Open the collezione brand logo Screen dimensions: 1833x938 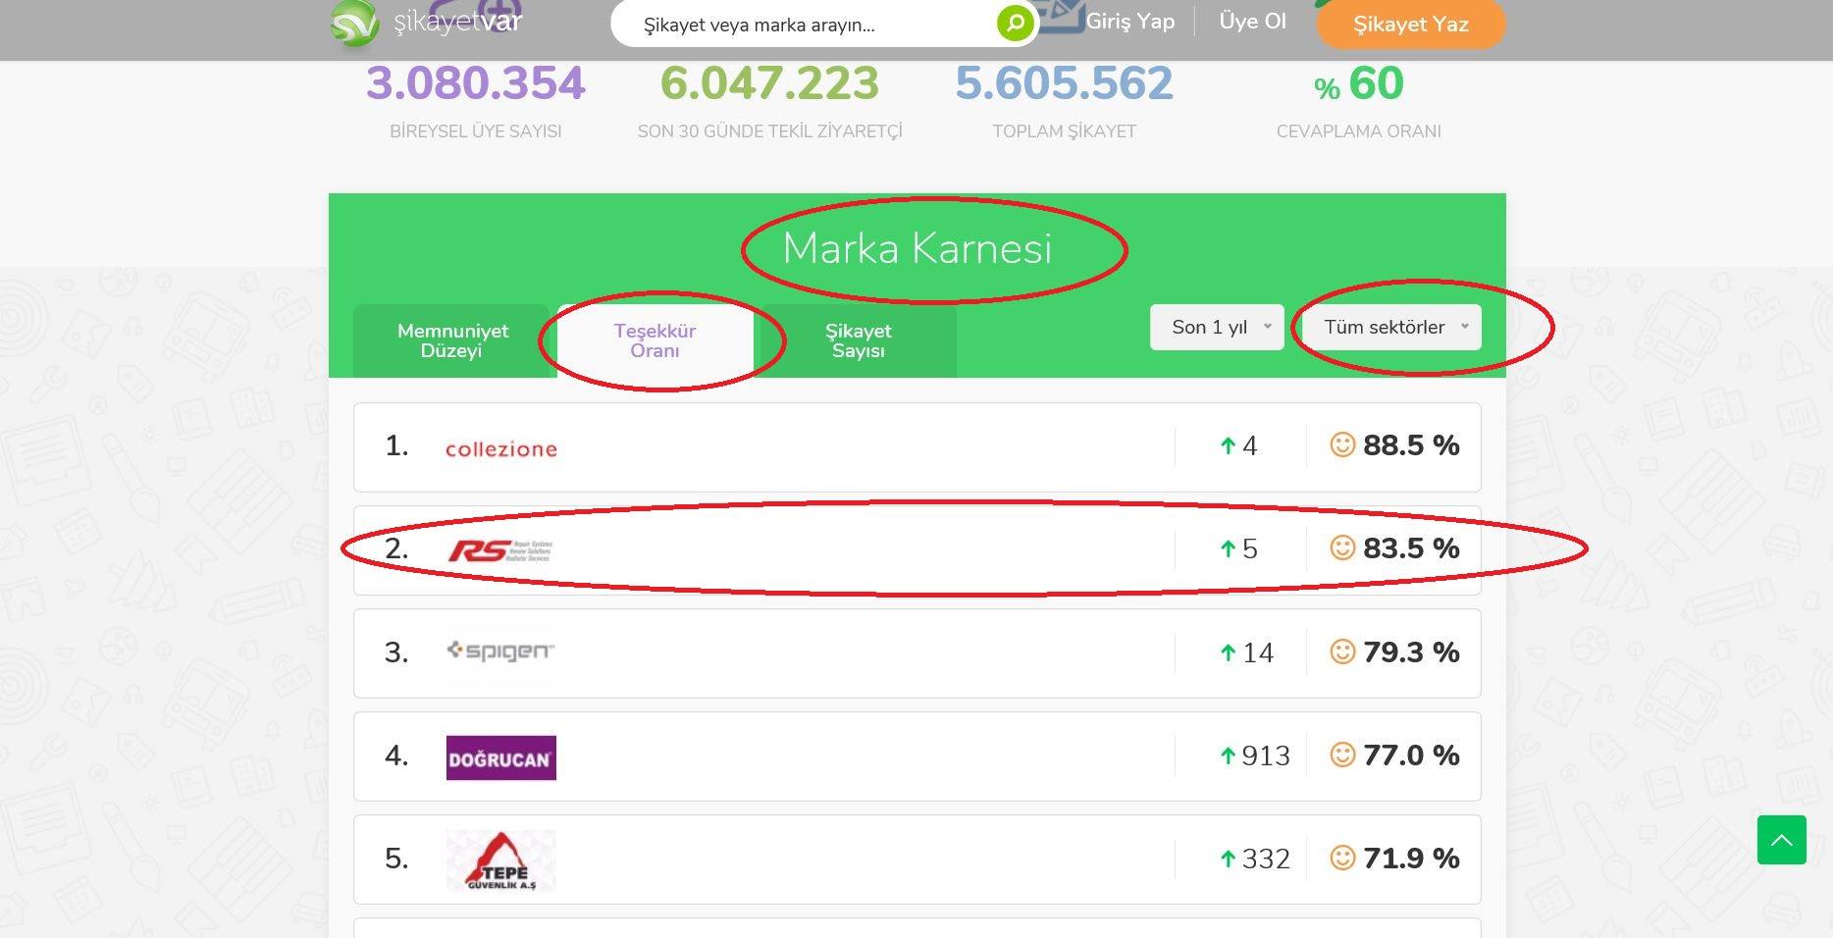pyautogui.click(x=501, y=449)
